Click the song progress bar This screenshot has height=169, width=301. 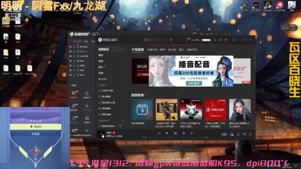click(x=175, y=137)
